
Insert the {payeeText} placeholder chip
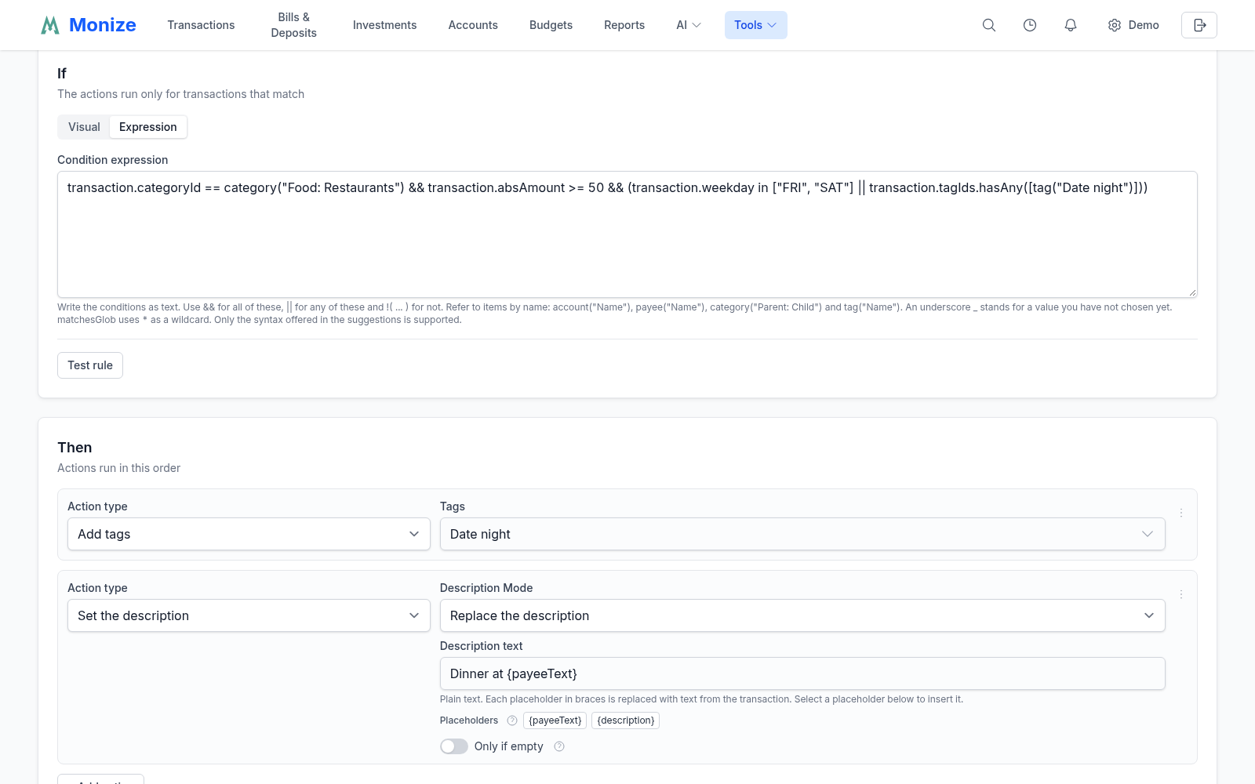pyautogui.click(x=555, y=720)
